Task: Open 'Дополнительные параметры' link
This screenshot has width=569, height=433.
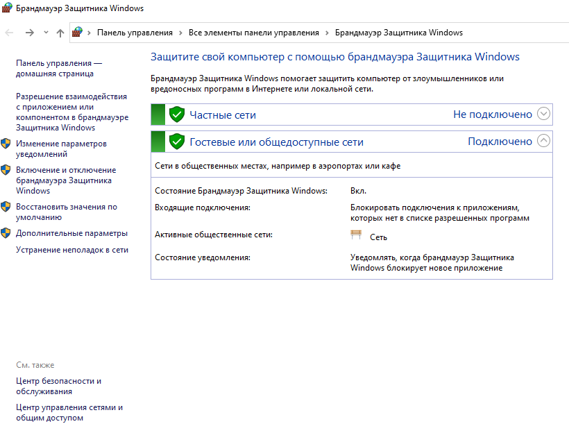Action: point(72,233)
